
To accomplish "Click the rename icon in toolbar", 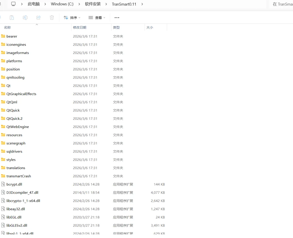I will pyautogui.click(x=25, y=18).
